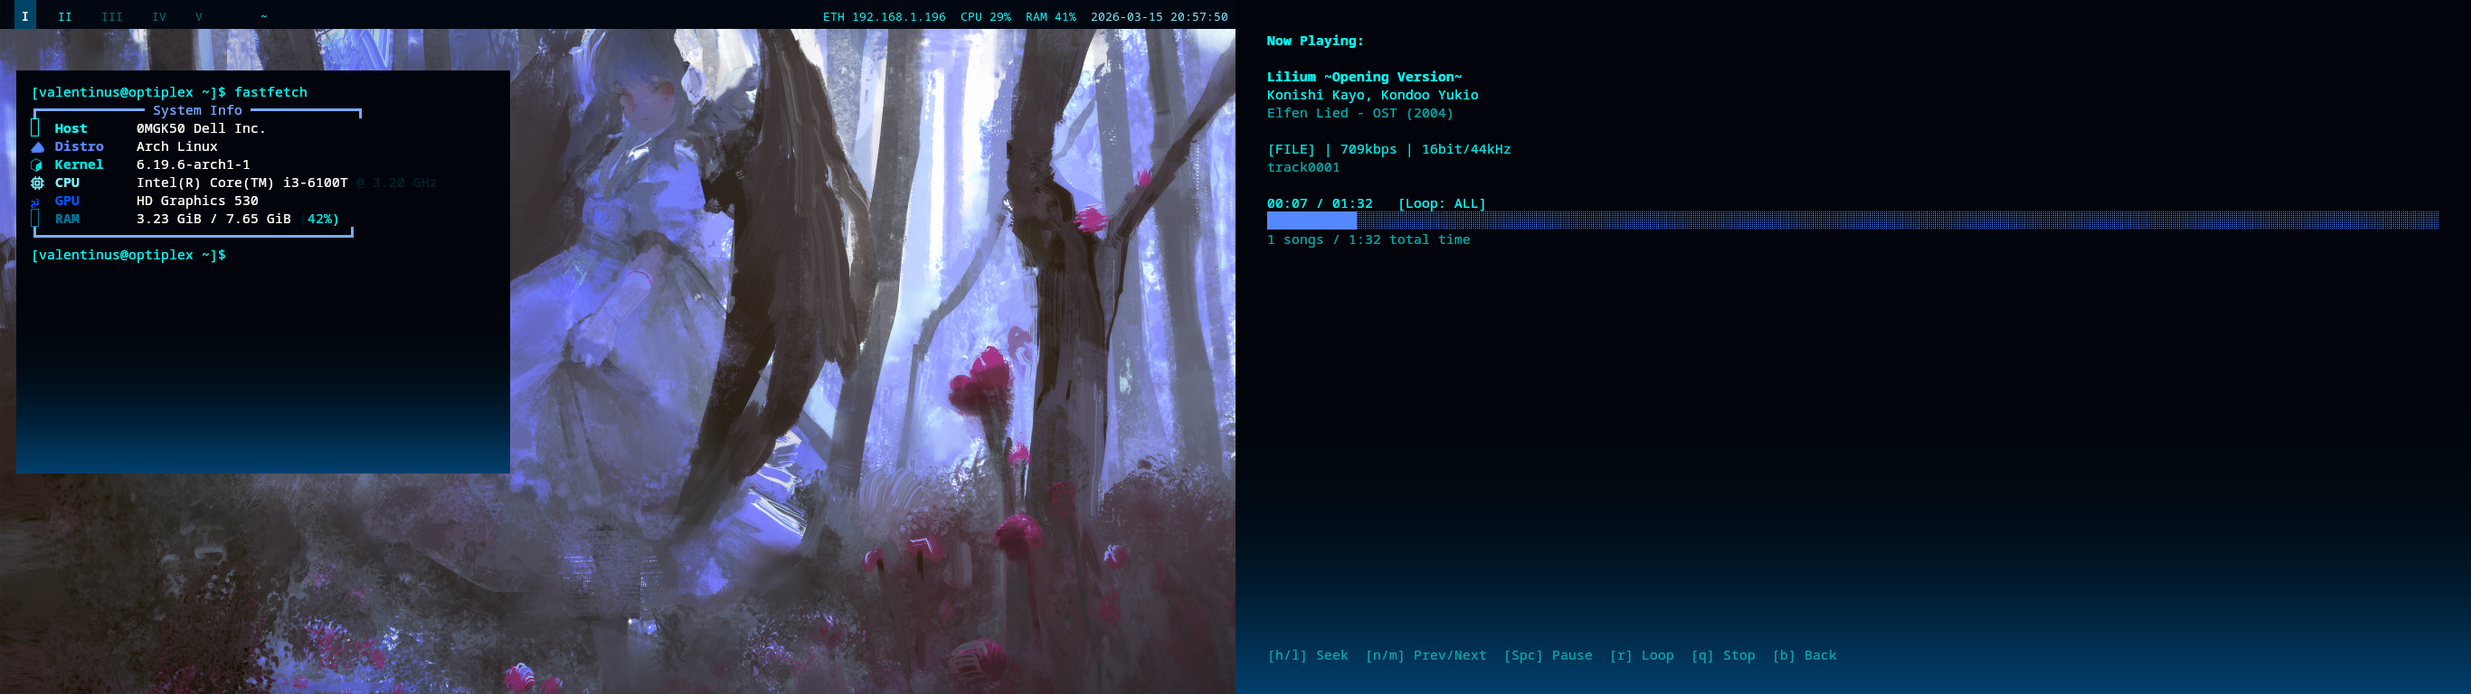Switch to workspace III in the top bar

(x=112, y=16)
